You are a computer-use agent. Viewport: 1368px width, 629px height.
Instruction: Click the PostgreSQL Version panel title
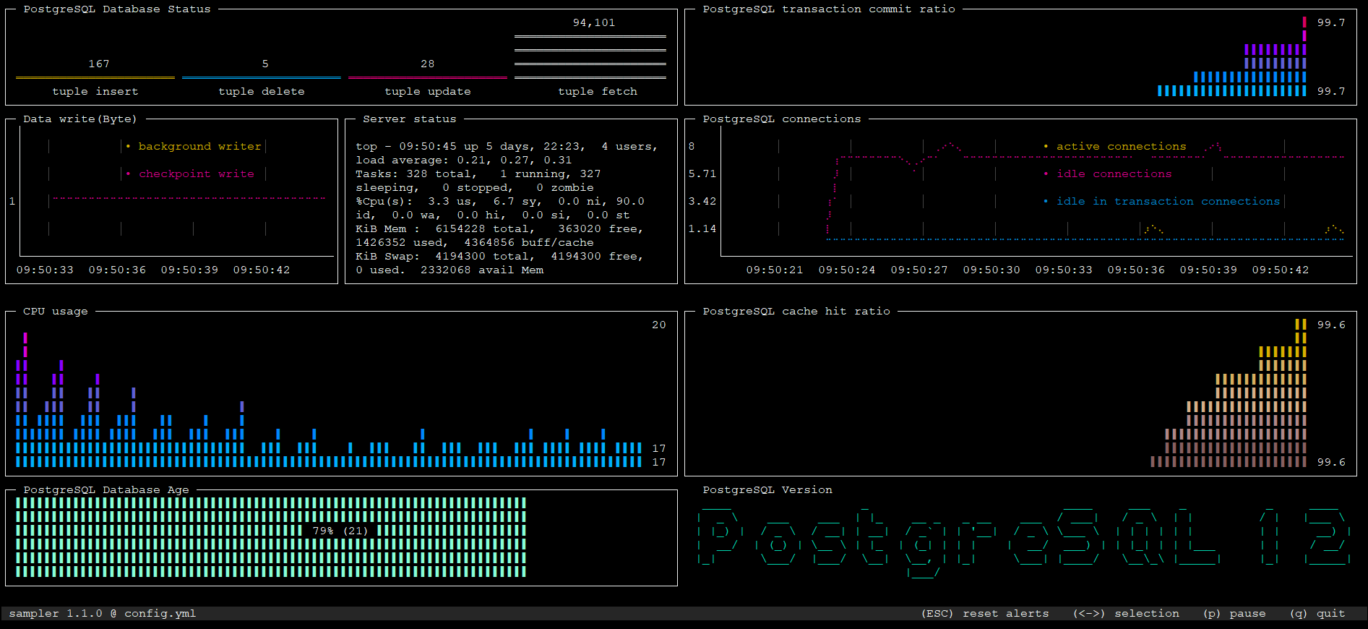click(767, 489)
